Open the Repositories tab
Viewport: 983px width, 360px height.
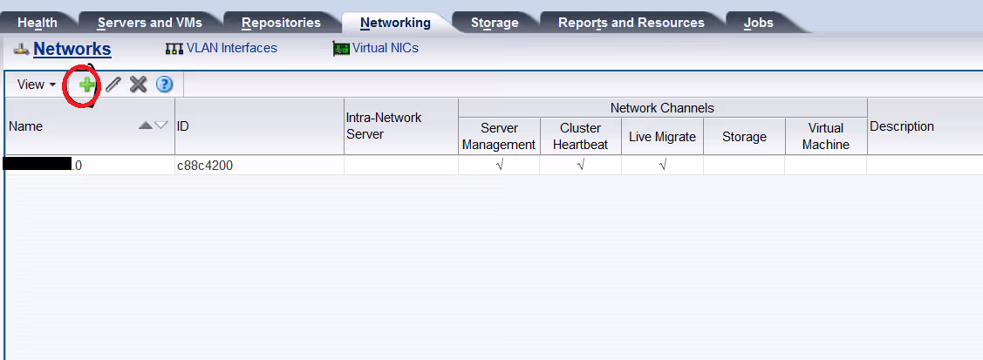click(281, 23)
